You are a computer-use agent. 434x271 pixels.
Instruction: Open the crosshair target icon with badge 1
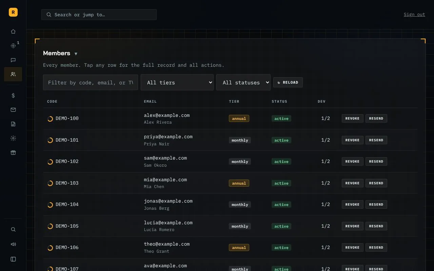pos(13,46)
